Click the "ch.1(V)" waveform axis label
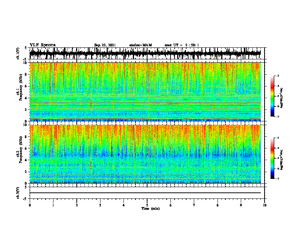The height and width of the screenshot is (230, 298). pos(18,53)
